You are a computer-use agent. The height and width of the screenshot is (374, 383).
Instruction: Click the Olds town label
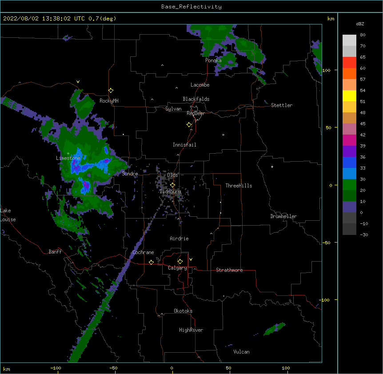point(172,175)
